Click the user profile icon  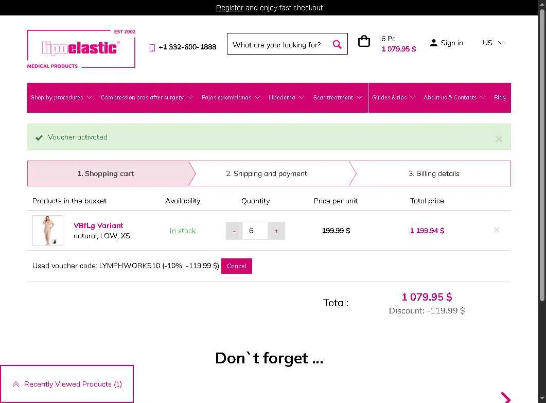[433, 43]
